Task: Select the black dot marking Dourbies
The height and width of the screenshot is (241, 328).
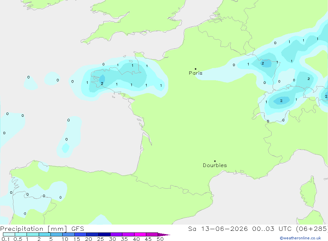Action: pos(215,161)
